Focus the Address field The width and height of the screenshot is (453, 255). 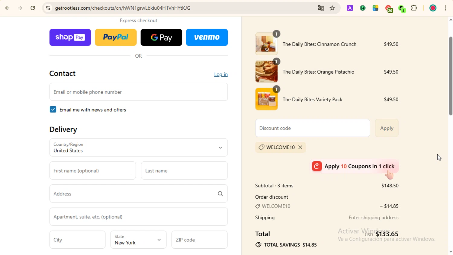pyautogui.click(x=139, y=194)
